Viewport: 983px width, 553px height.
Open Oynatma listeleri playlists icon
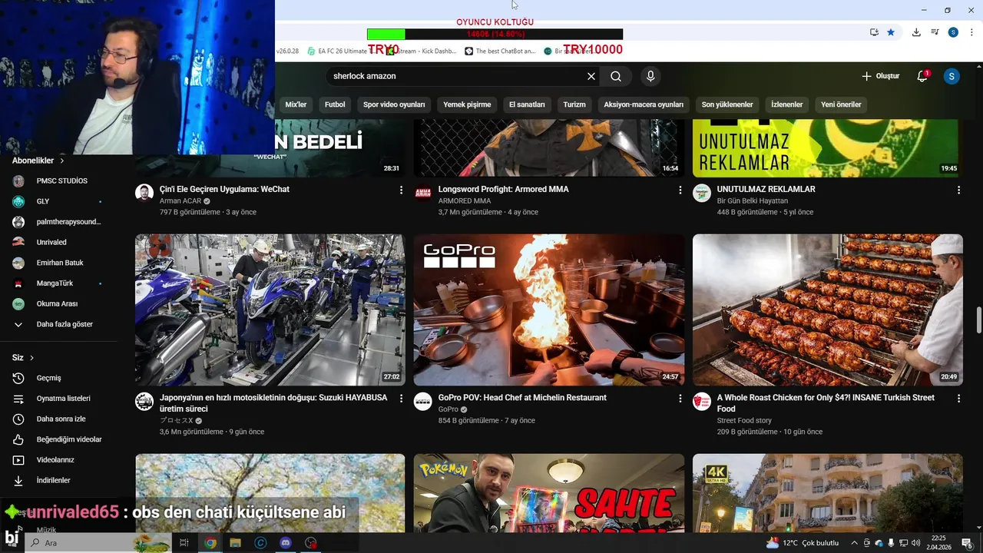pyautogui.click(x=18, y=399)
